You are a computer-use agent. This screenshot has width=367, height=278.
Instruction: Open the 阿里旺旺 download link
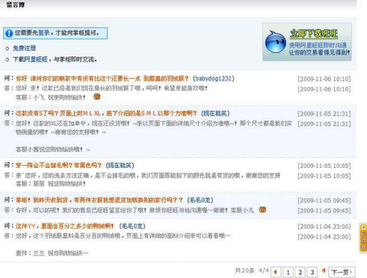coord(36,60)
